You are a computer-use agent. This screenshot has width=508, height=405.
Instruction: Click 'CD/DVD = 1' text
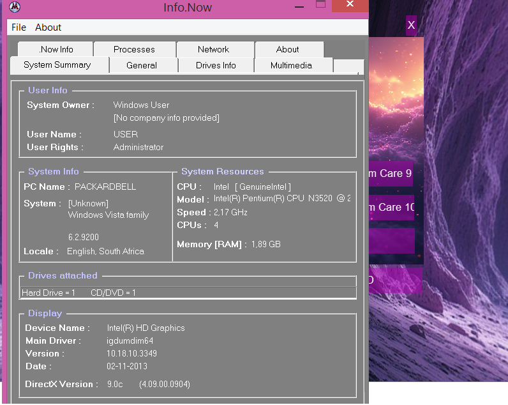click(113, 293)
